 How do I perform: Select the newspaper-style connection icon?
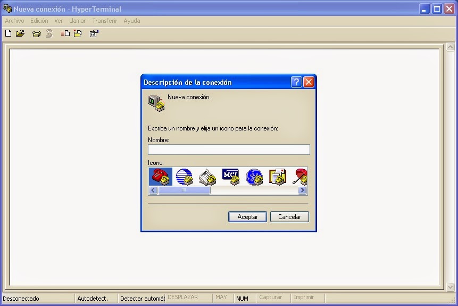tap(207, 177)
